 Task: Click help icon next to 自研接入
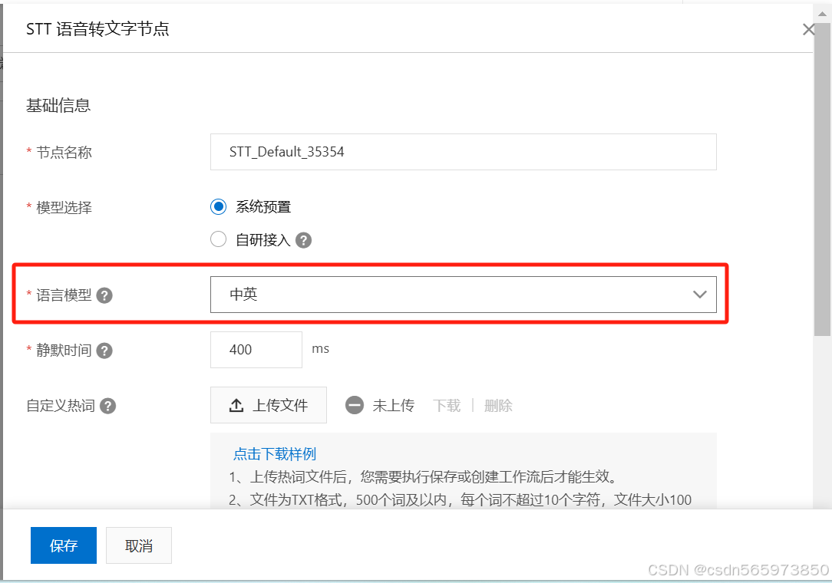(303, 240)
